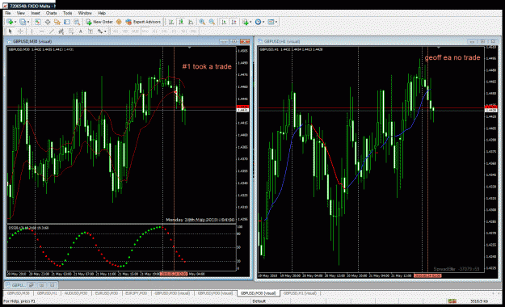
Task: Click the chart shift marker on H1 chart
Action: [438, 48]
